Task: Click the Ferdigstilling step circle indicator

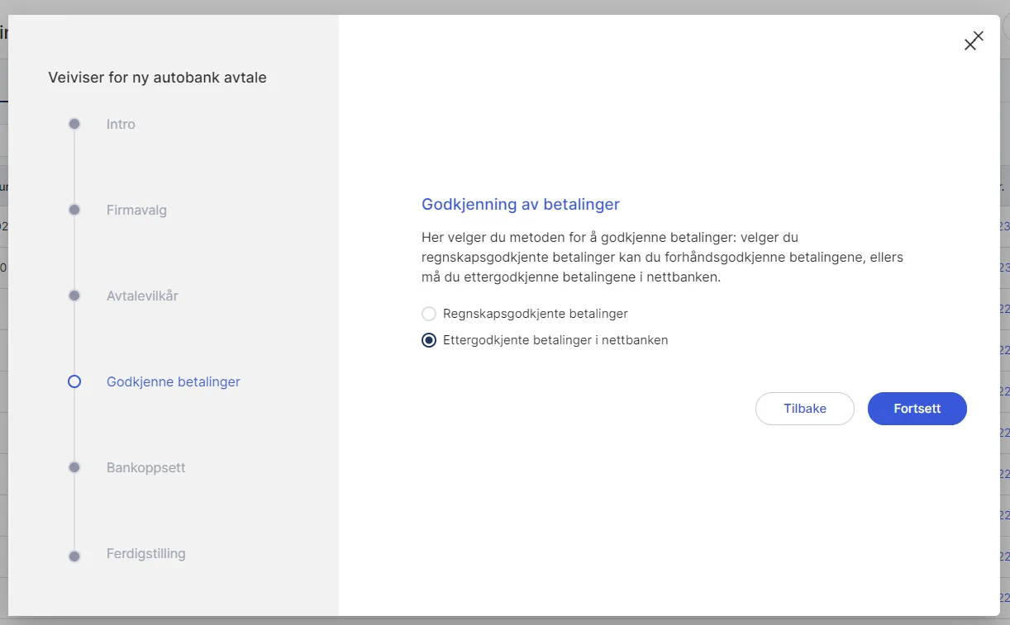Action: [x=74, y=553]
